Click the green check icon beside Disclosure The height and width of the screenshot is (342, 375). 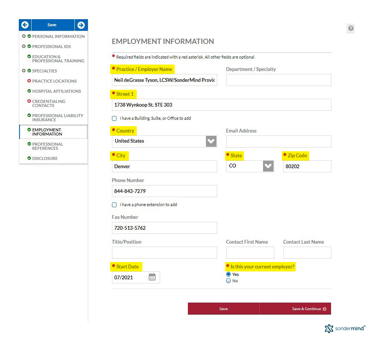29,158
